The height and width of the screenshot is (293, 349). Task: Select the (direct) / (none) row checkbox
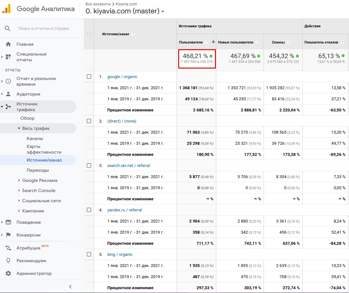pyautogui.click(x=89, y=121)
